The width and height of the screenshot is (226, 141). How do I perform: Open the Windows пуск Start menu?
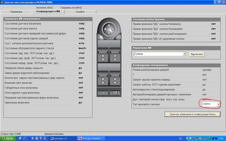(8, 138)
